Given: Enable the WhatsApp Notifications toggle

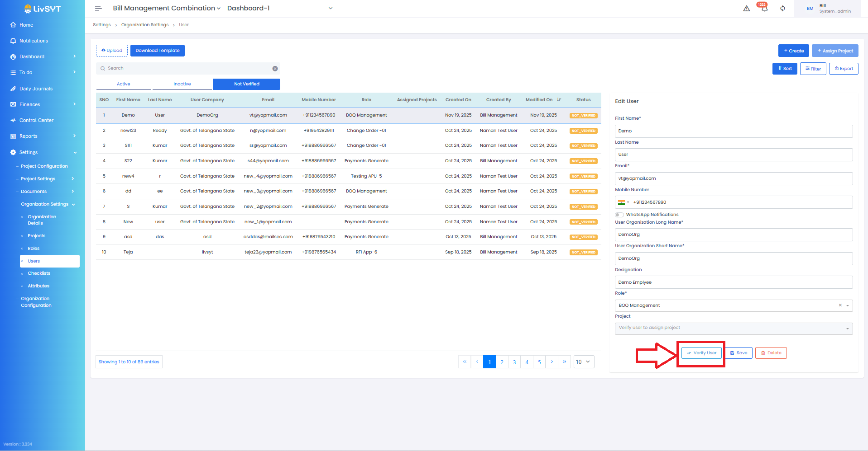Looking at the screenshot, I should (x=619, y=215).
